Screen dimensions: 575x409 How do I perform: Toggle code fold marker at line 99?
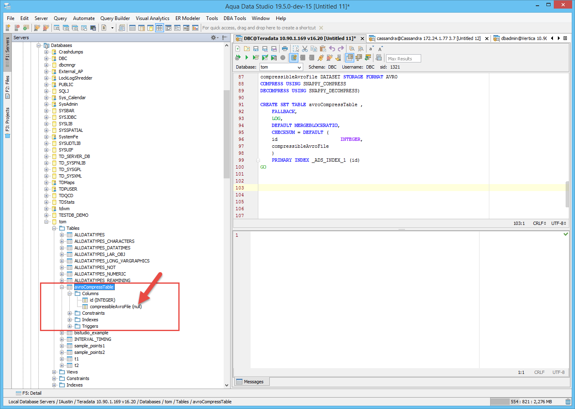258,160
